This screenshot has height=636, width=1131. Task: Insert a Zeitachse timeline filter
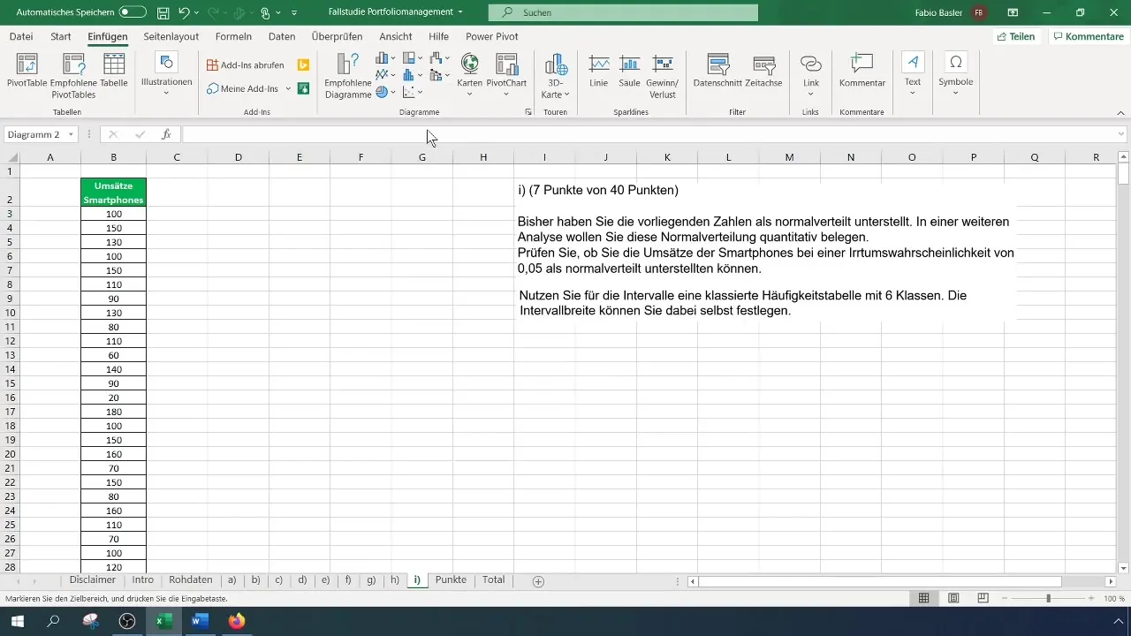pos(763,71)
